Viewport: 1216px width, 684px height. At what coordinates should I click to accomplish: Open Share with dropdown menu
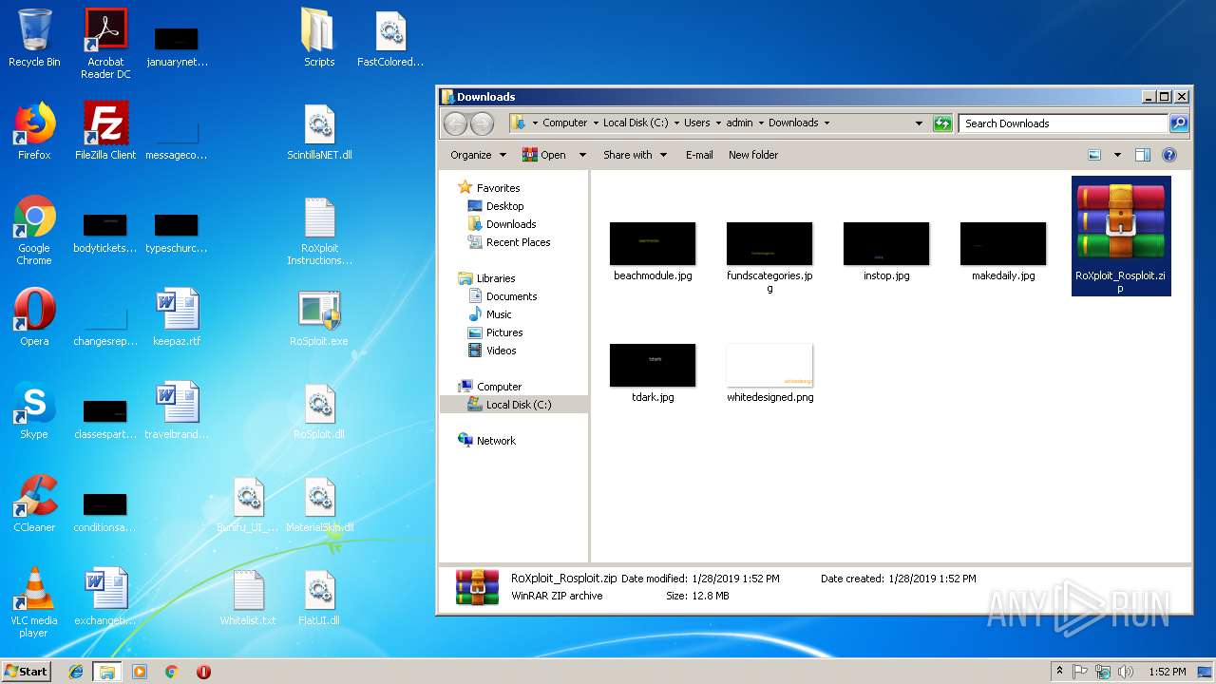click(x=636, y=155)
